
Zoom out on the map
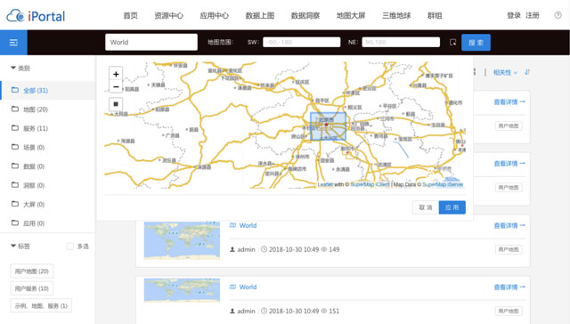tap(116, 87)
